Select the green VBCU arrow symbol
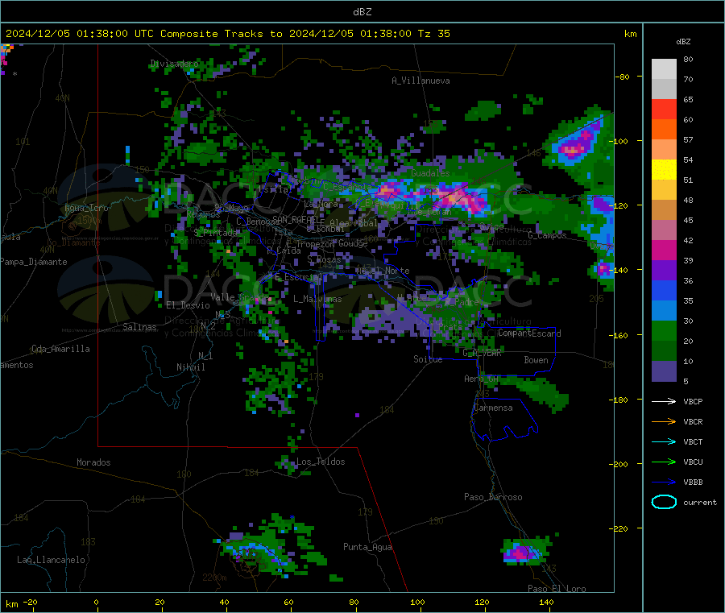The image size is (725, 613). point(664,462)
